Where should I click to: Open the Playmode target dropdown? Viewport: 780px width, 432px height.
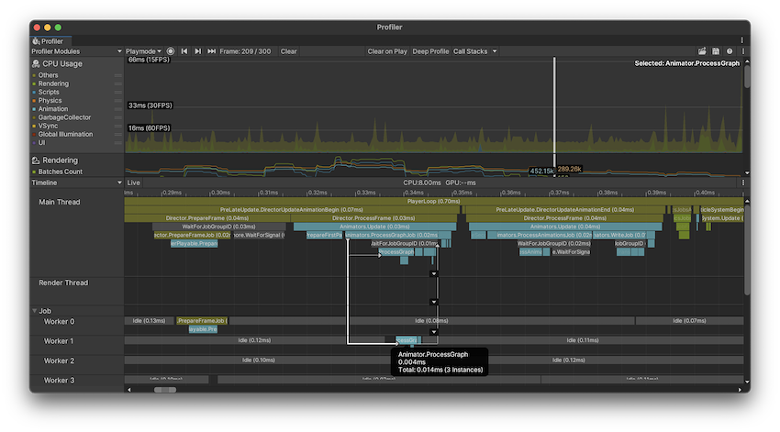[144, 51]
